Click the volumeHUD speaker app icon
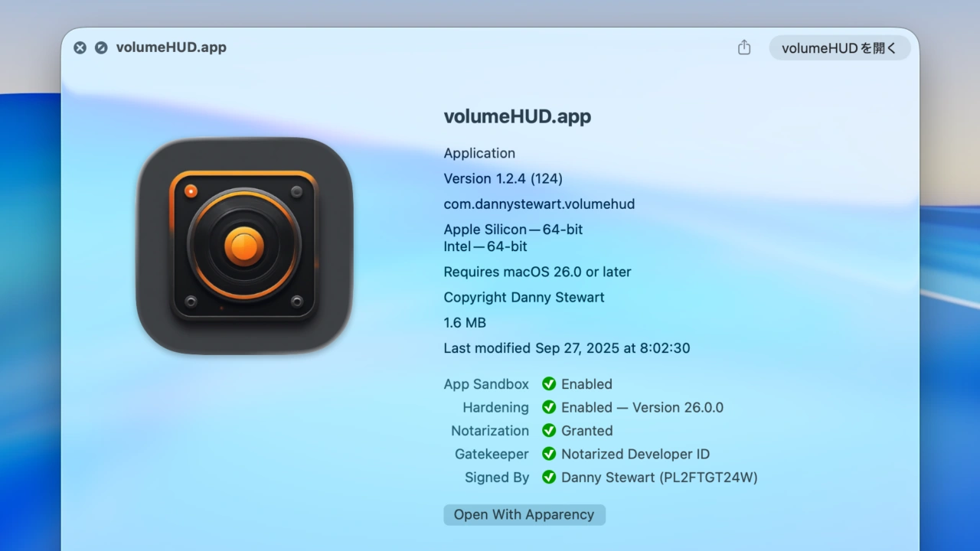This screenshot has height=551, width=980. pyautogui.click(x=245, y=245)
